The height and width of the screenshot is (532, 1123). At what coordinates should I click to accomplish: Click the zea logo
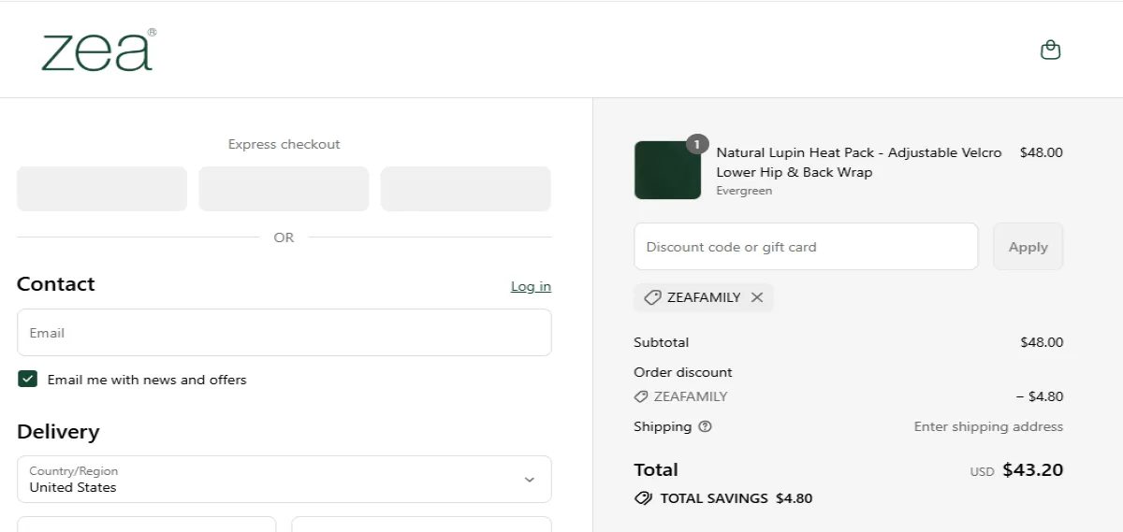[x=98, y=50]
